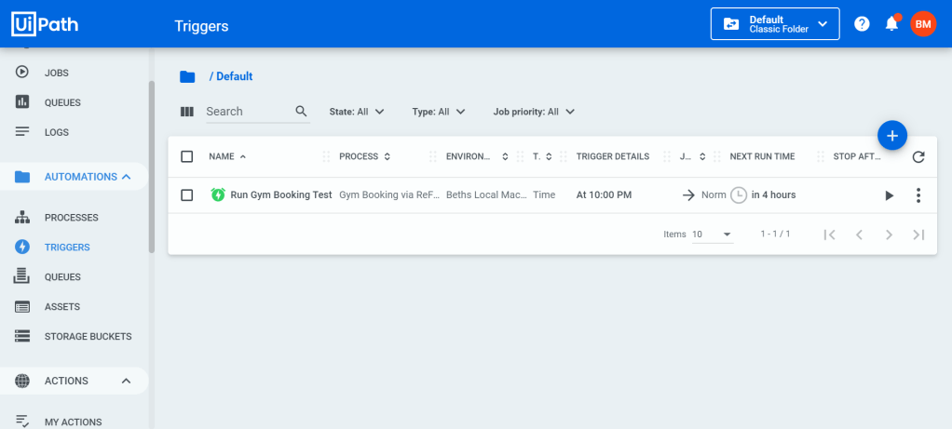Open the notifications bell

coord(891,24)
